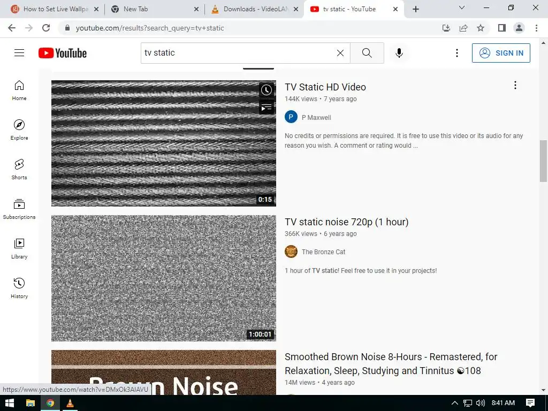Open the volume control in system tray
This screenshot has width=548, height=411.
click(481, 403)
